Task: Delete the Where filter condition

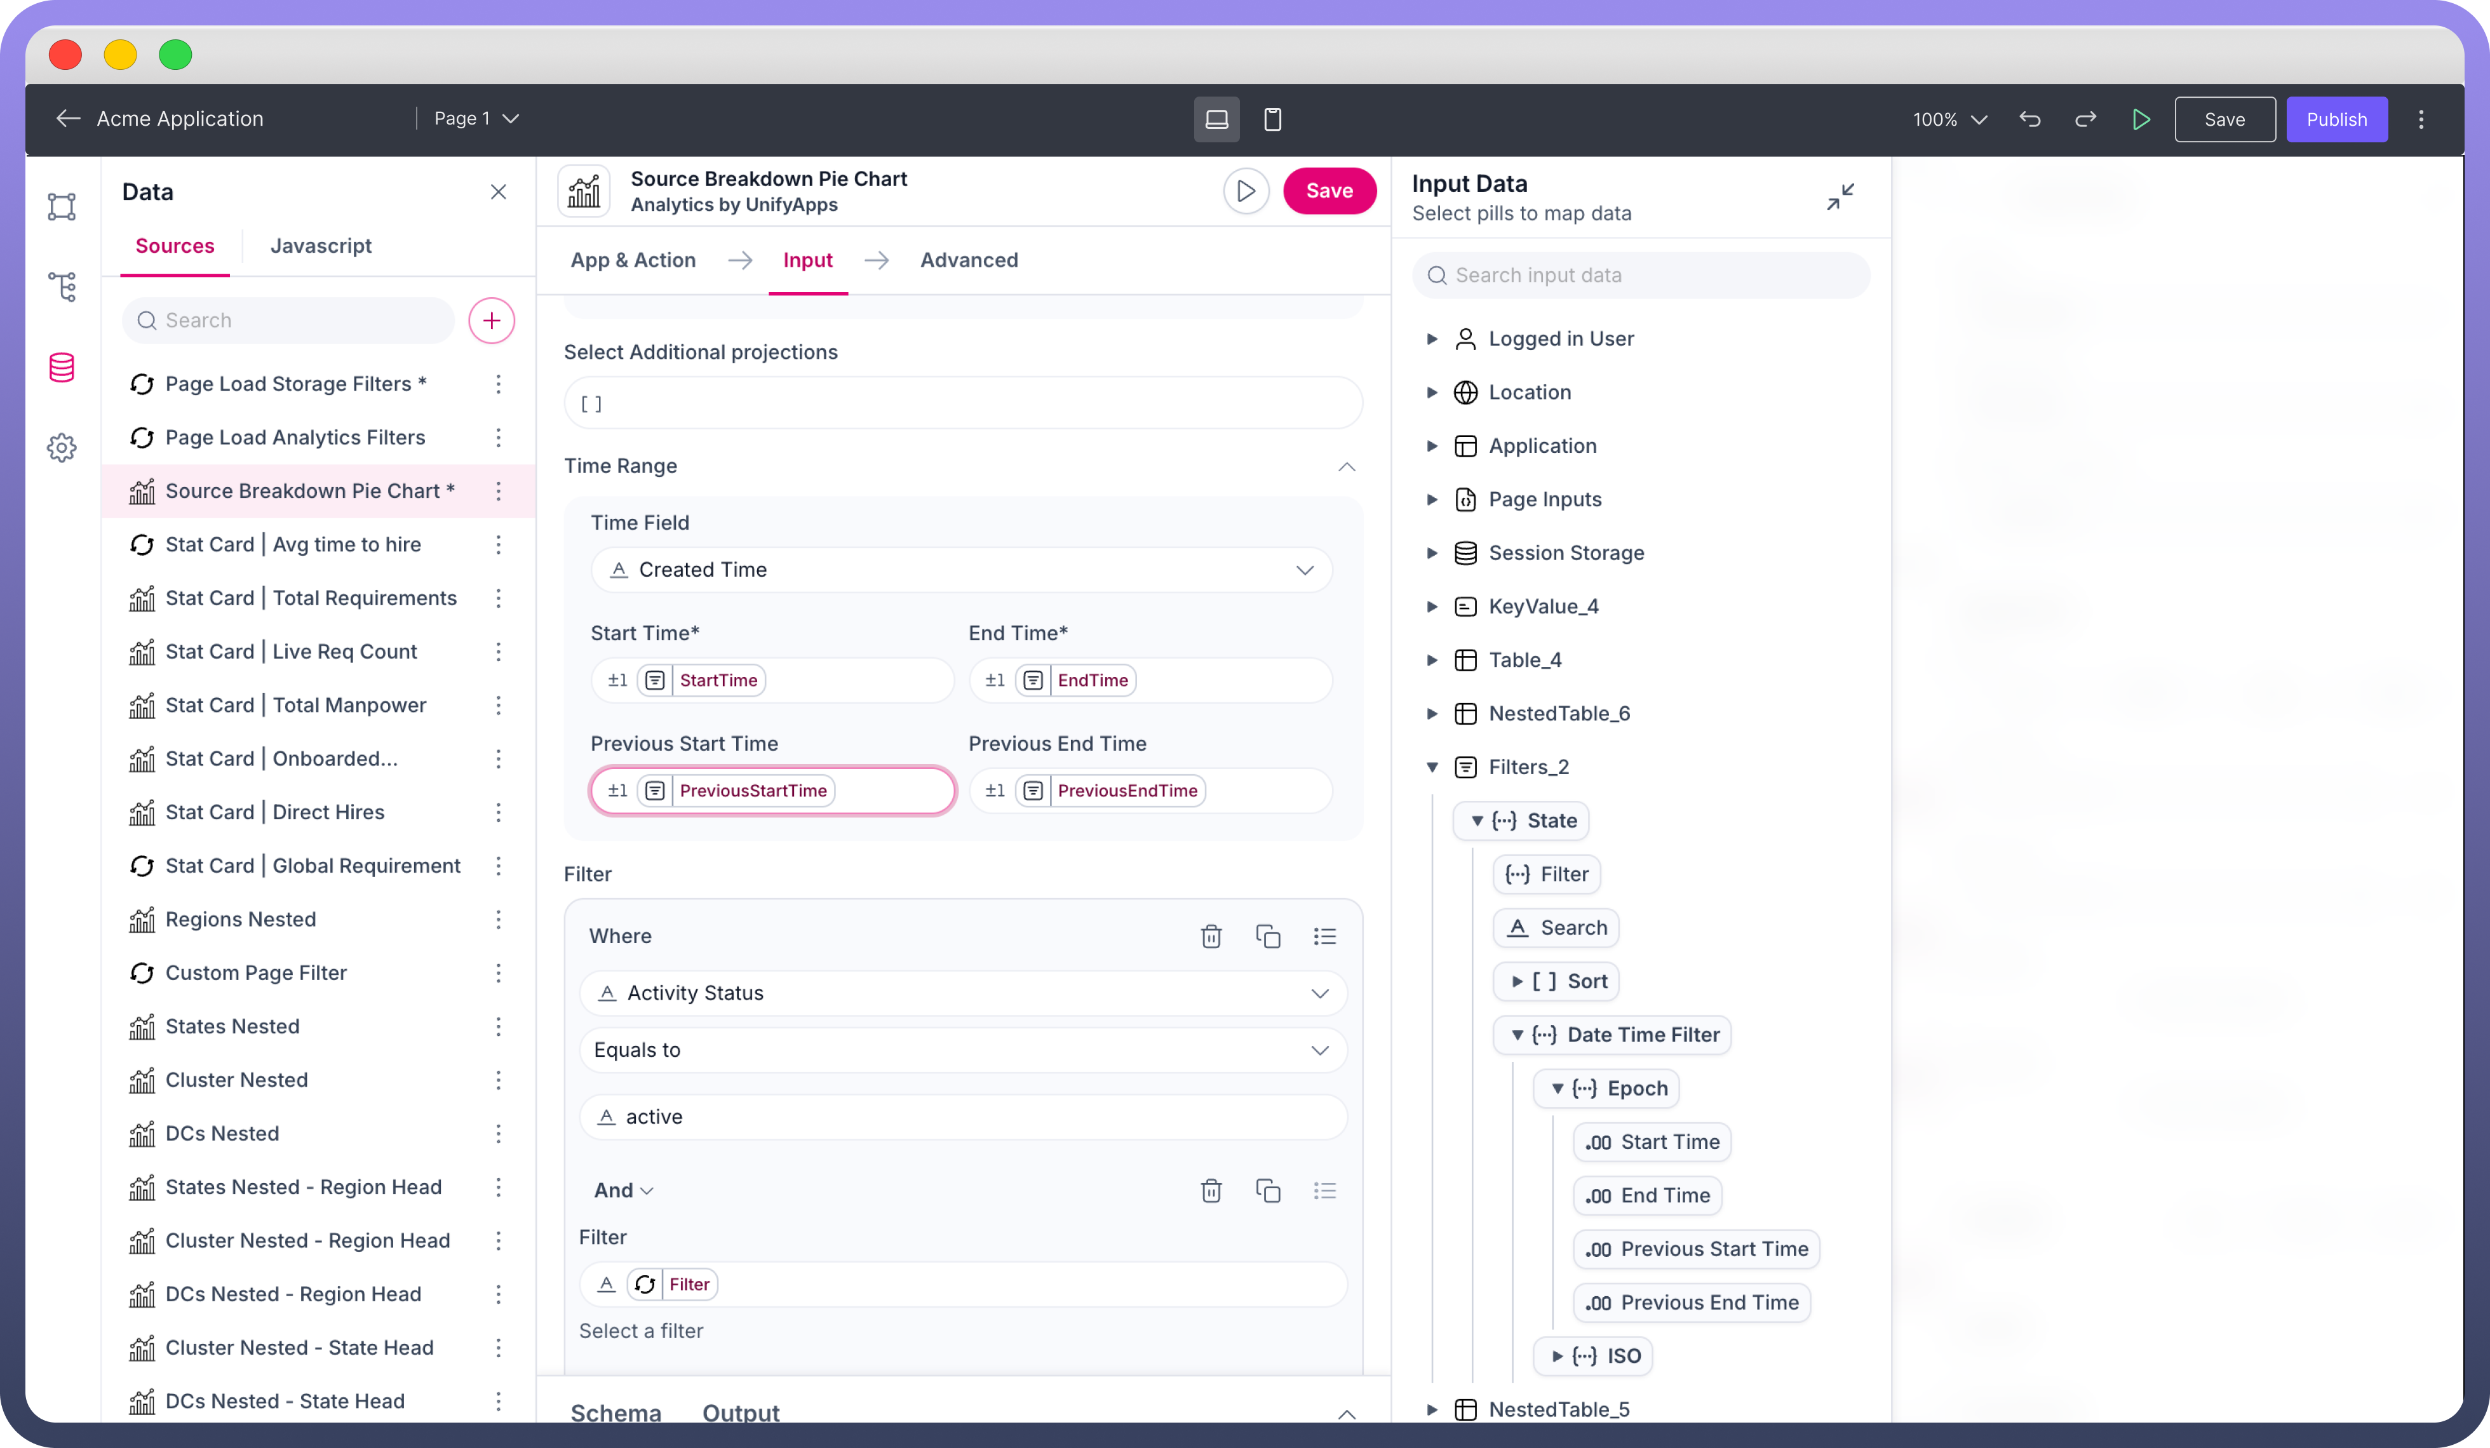Action: [1211, 935]
